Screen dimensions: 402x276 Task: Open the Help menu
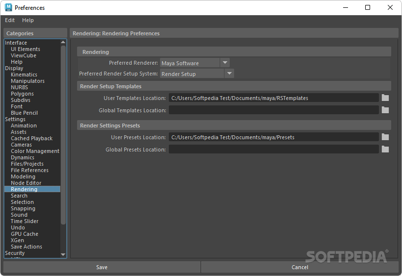click(27, 20)
